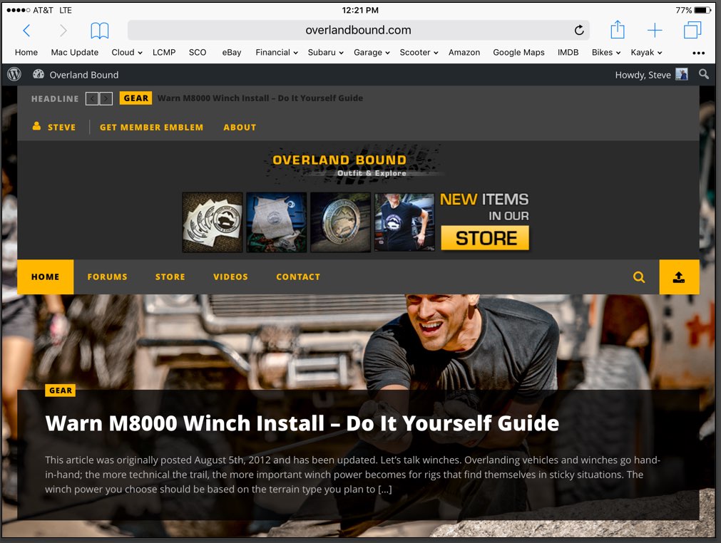Open site search in navigation bar
721x543 pixels.
pos(639,277)
